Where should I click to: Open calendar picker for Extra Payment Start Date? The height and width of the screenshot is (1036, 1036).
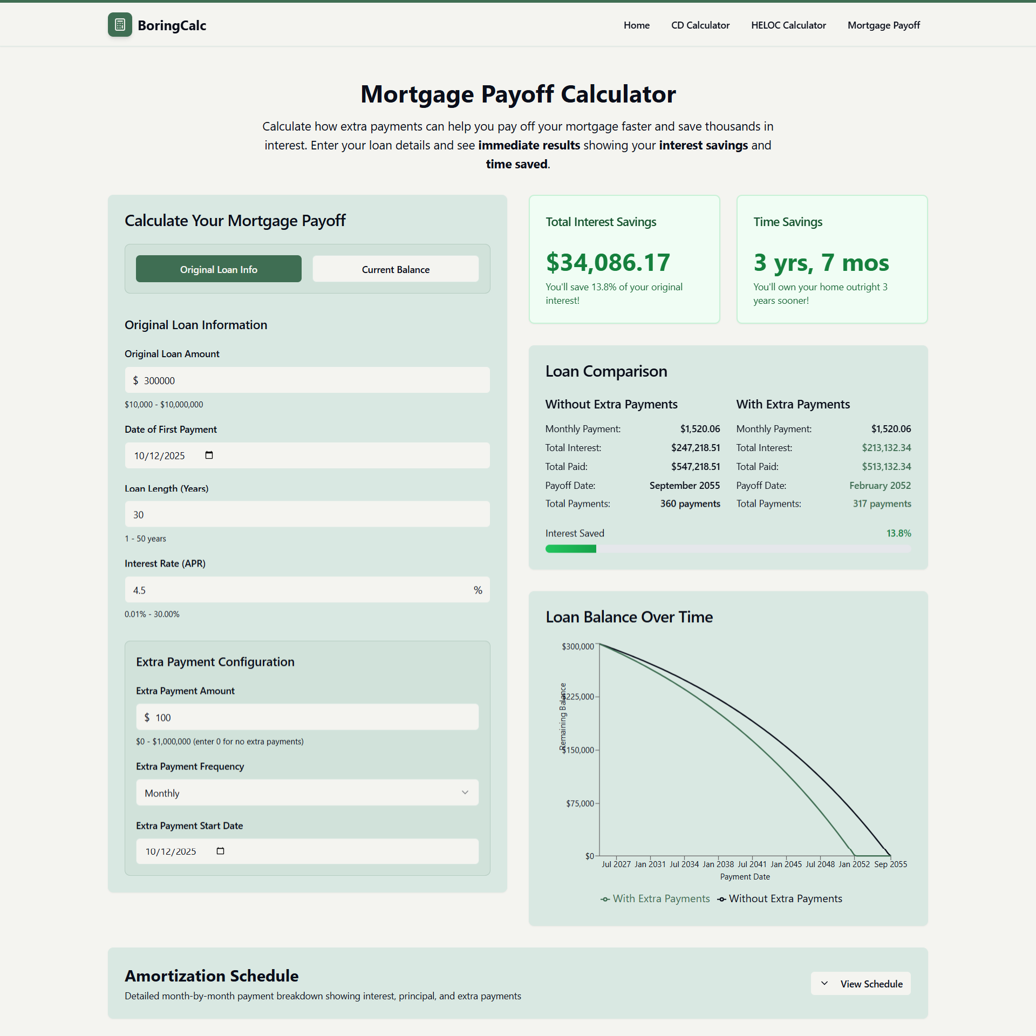click(x=220, y=851)
